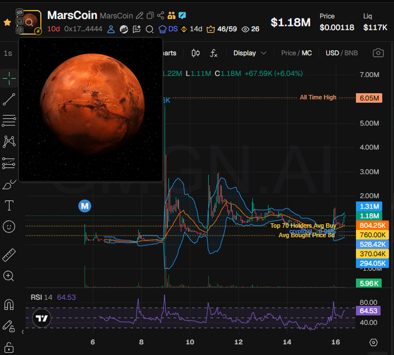Click the yellow community people icon
The height and width of the screenshot is (355, 394).
(172, 16)
